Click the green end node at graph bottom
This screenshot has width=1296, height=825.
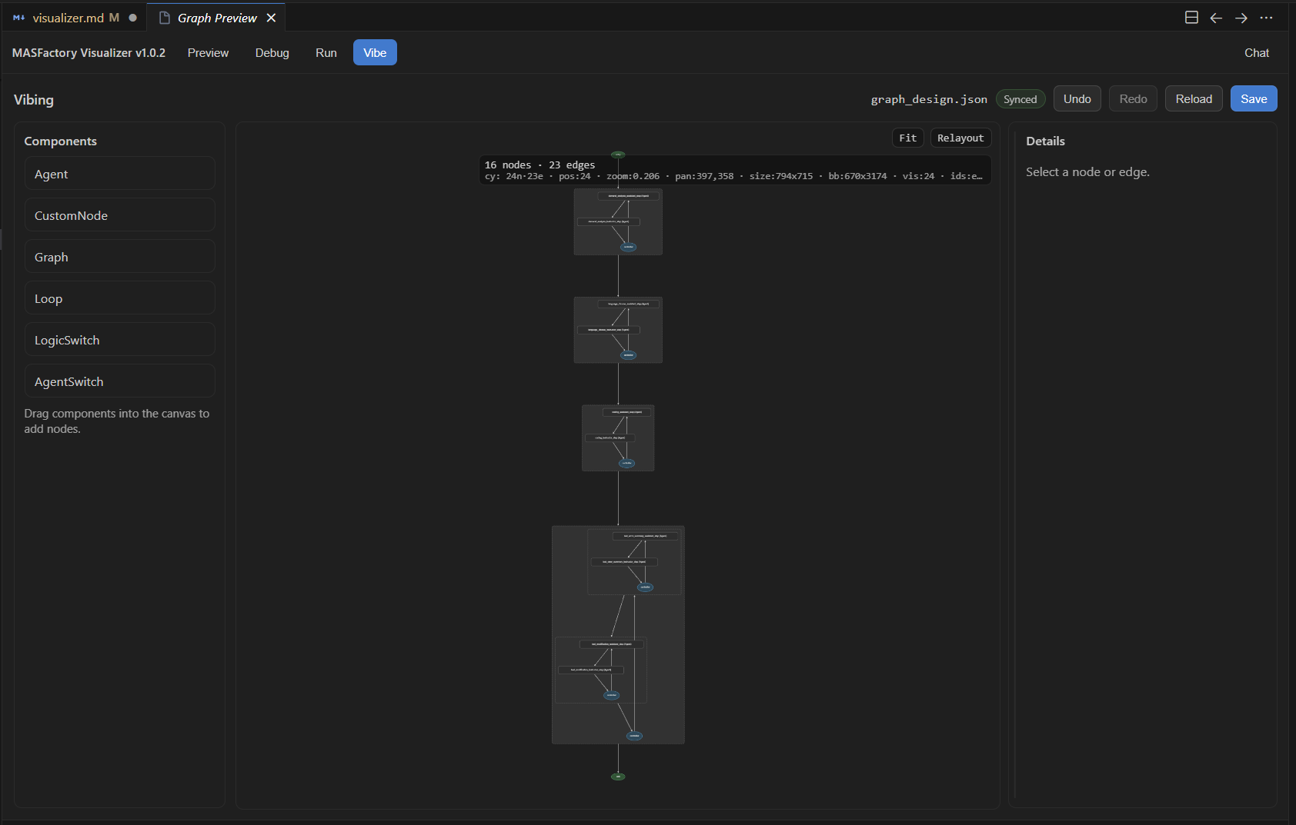pyautogui.click(x=618, y=777)
